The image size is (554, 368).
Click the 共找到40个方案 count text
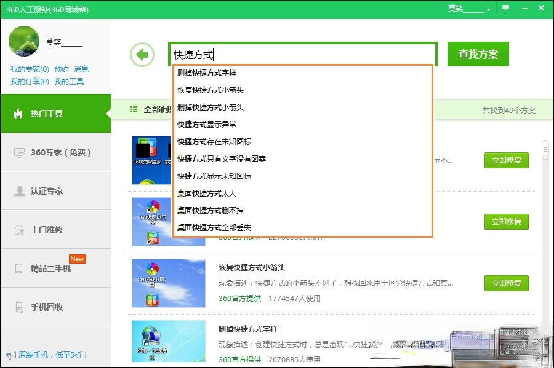pos(509,111)
